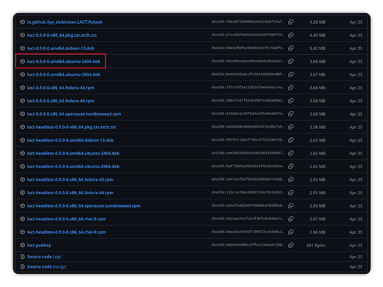The width and height of the screenshot is (383, 287).
Task: Download lact-0.9.0-0.amd64.debian-13.deb
Action: pyautogui.click(x=61, y=48)
